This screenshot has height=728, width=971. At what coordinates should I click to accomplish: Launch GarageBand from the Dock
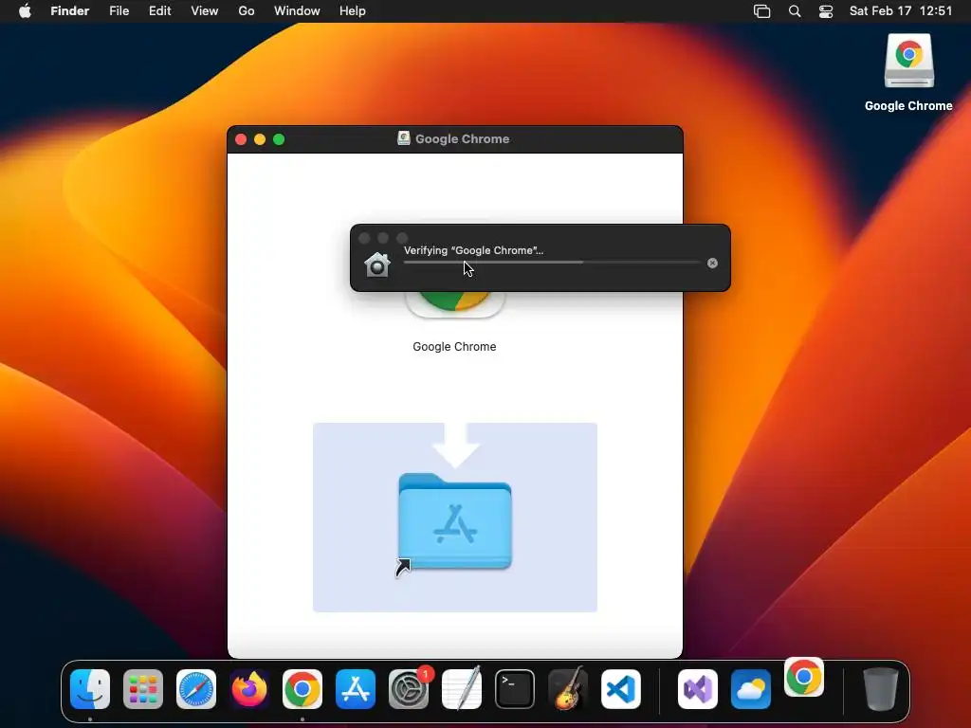coord(568,689)
